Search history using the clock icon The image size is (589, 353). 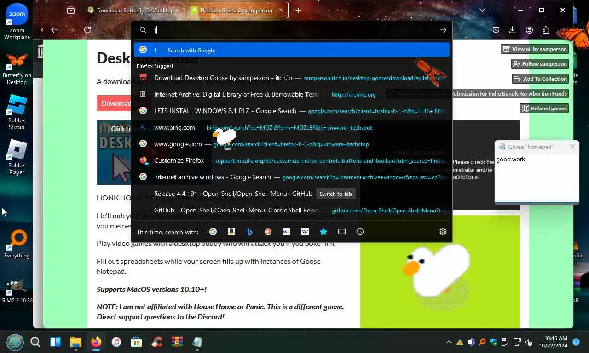360,232
